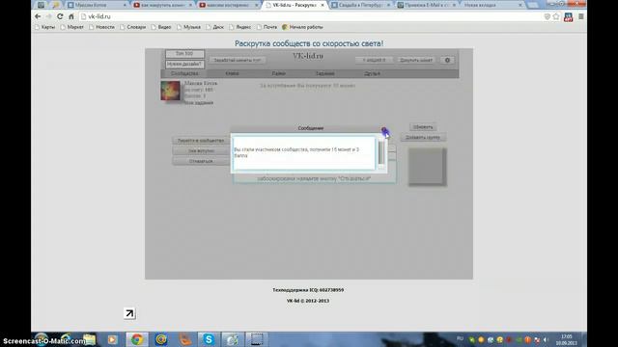
Task: Close the VK-lid.ru tab
Action: pos(323,5)
